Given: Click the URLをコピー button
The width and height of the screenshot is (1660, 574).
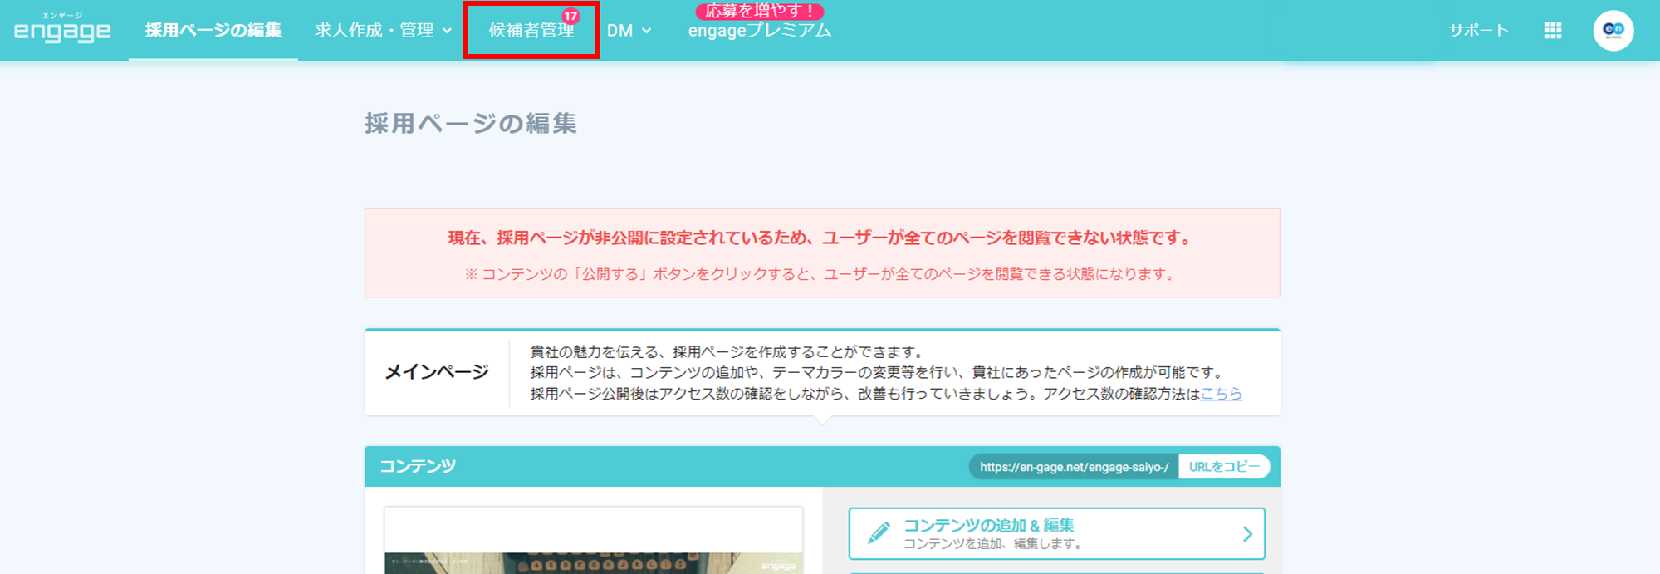Looking at the screenshot, I should coord(1224,467).
